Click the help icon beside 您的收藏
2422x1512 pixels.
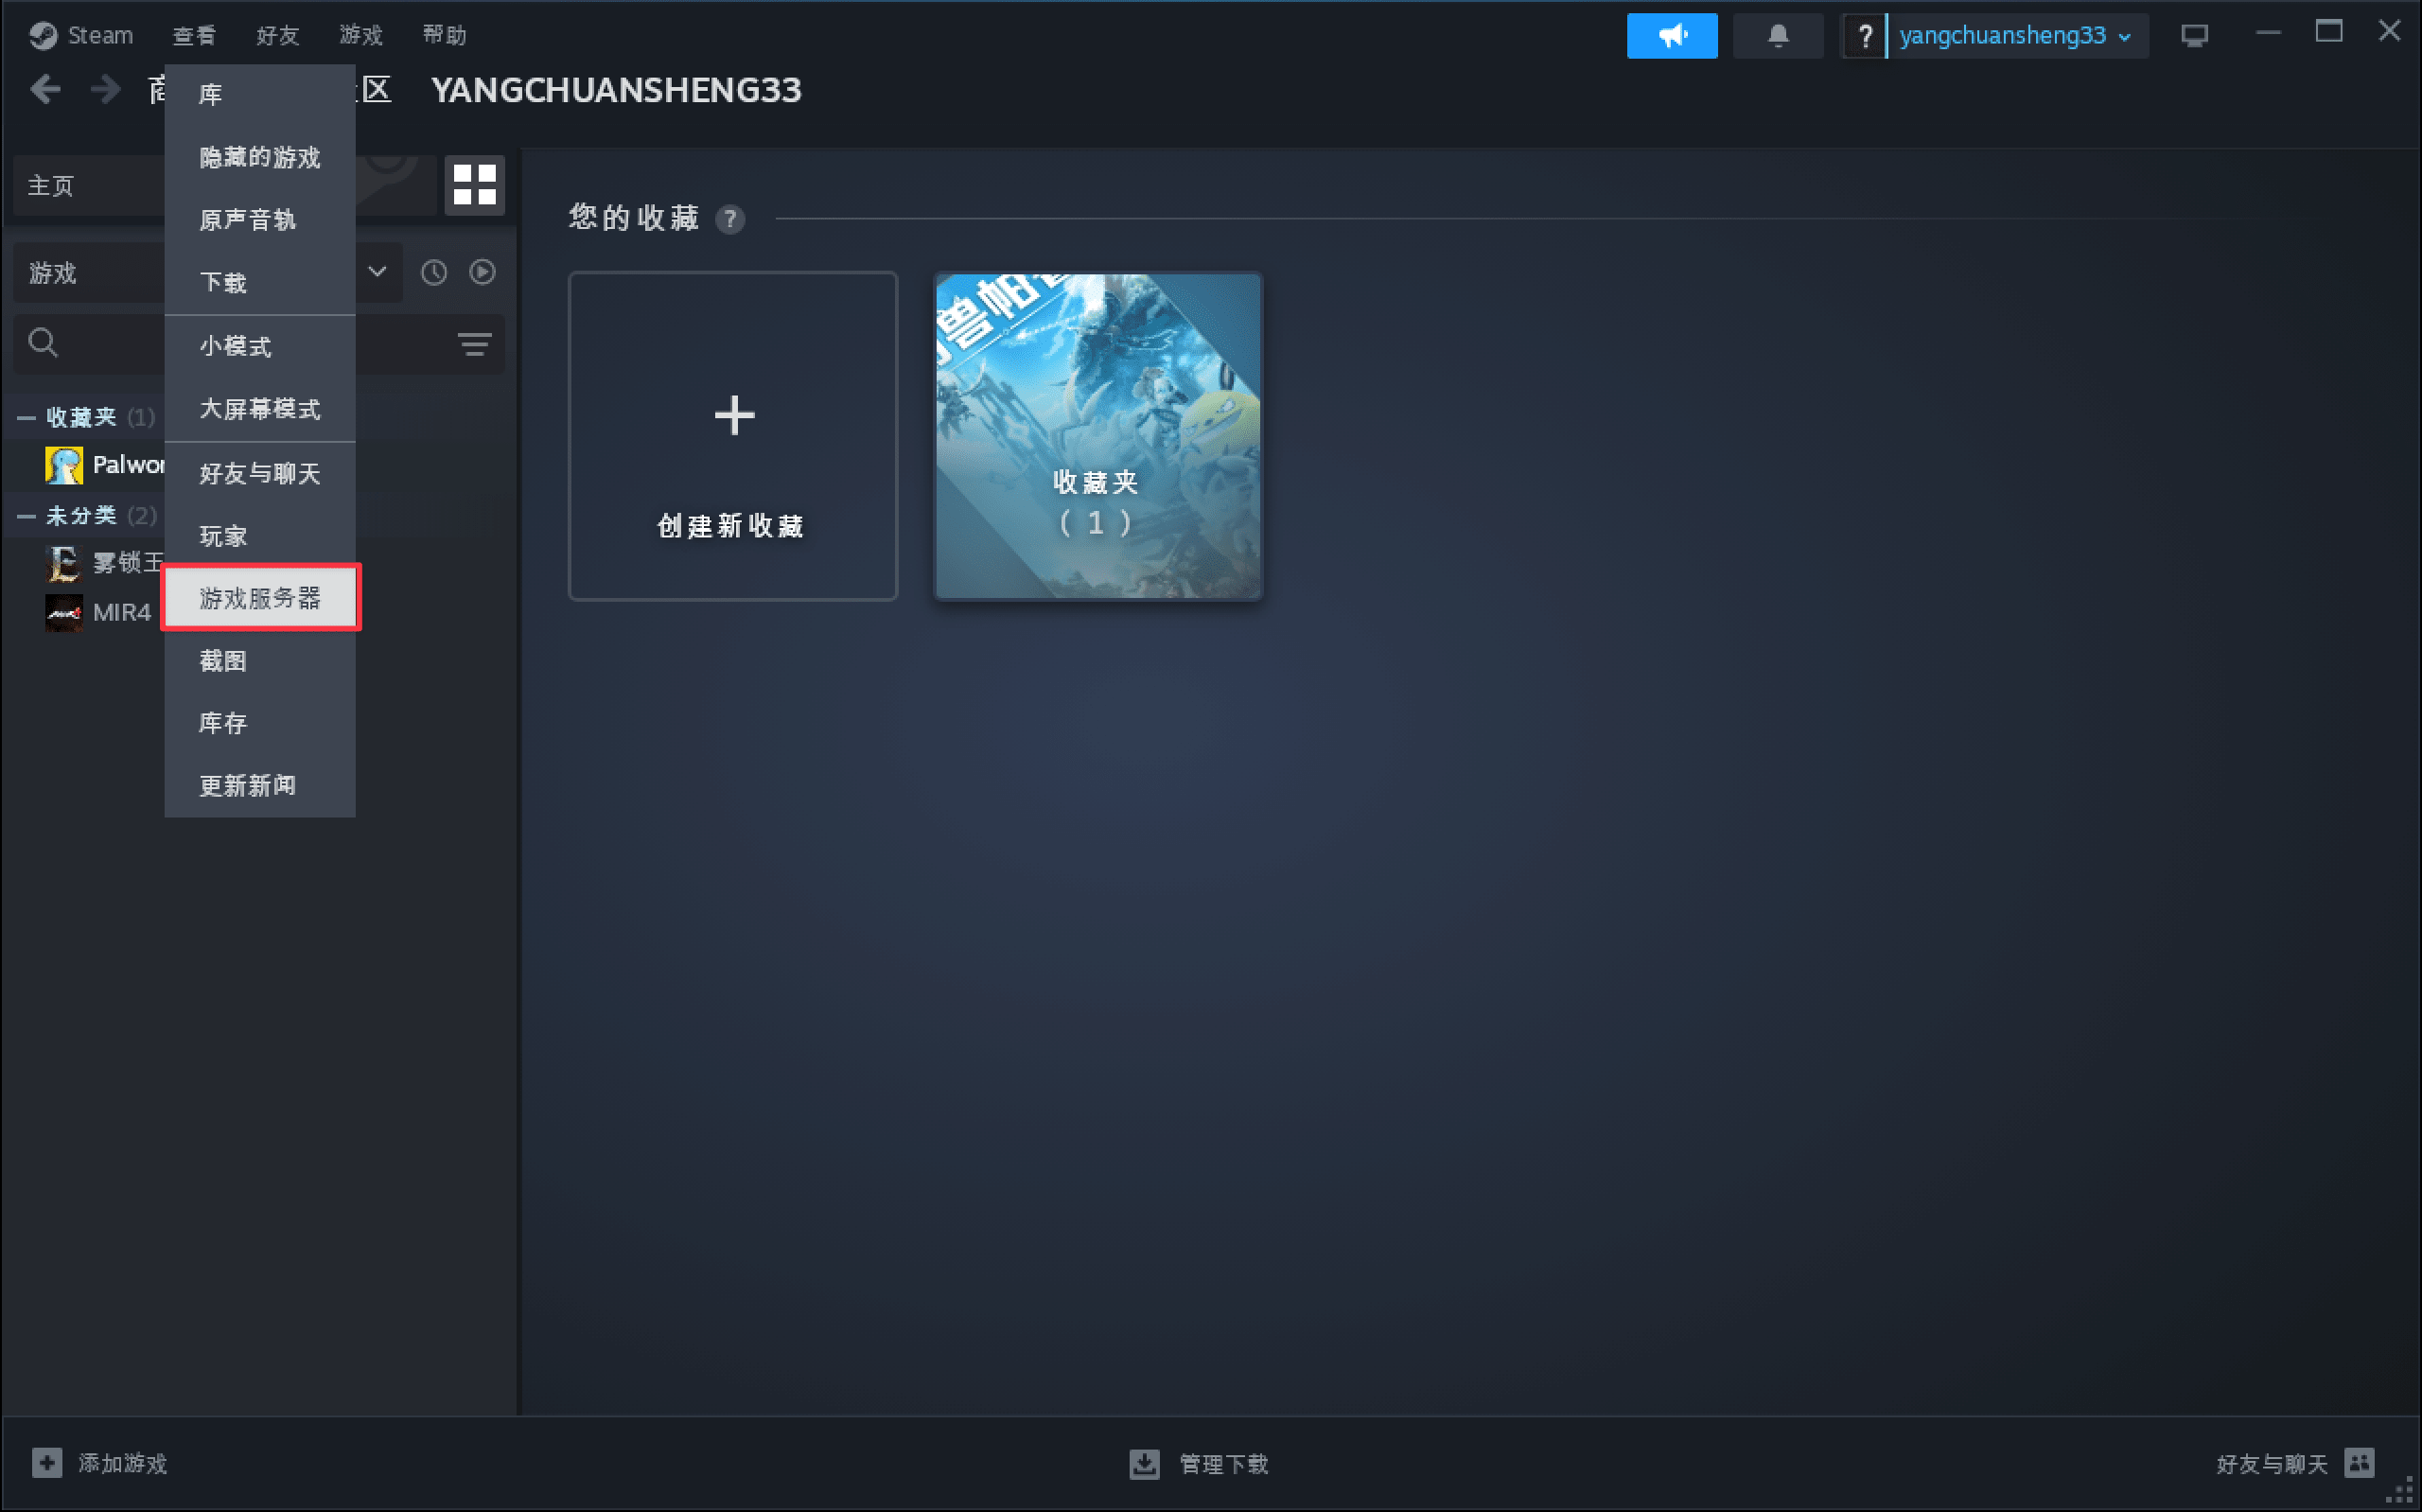[730, 219]
